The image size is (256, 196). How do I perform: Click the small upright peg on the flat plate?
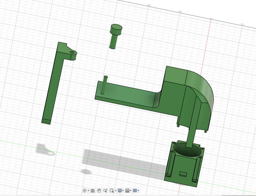coord(104,85)
